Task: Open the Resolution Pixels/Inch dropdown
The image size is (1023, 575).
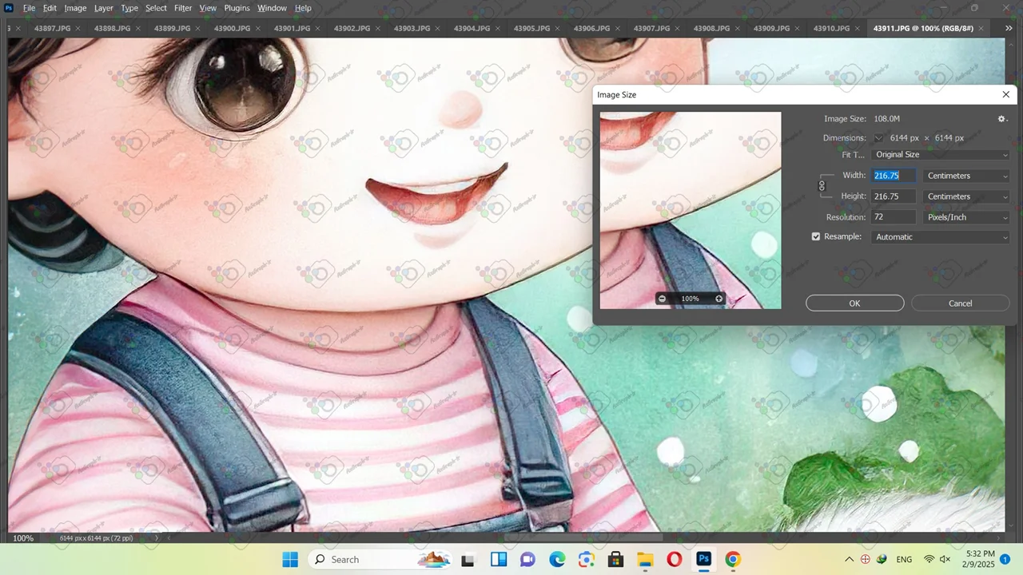Action: [965, 217]
